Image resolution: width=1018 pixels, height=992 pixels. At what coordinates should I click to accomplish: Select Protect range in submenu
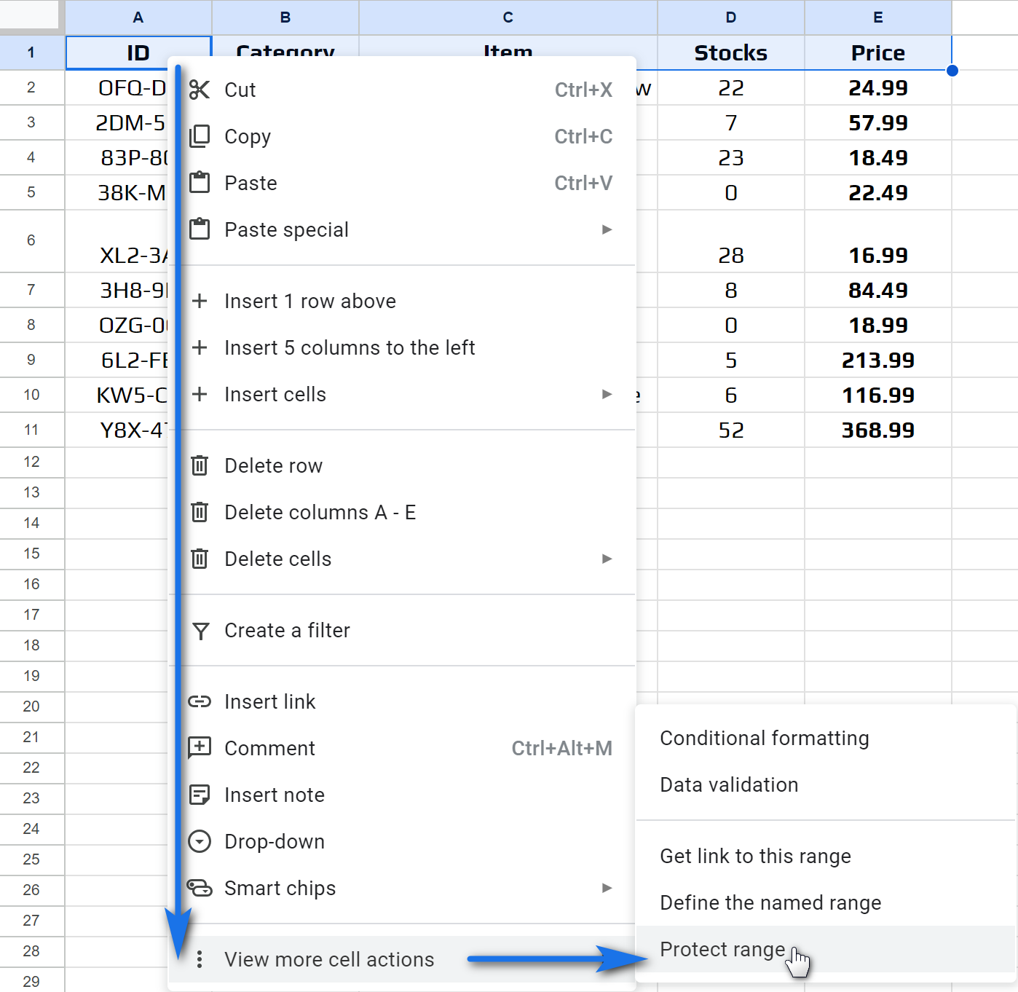tap(826, 949)
